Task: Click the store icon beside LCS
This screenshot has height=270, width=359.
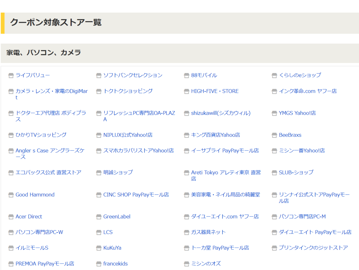Action: pos(99,232)
